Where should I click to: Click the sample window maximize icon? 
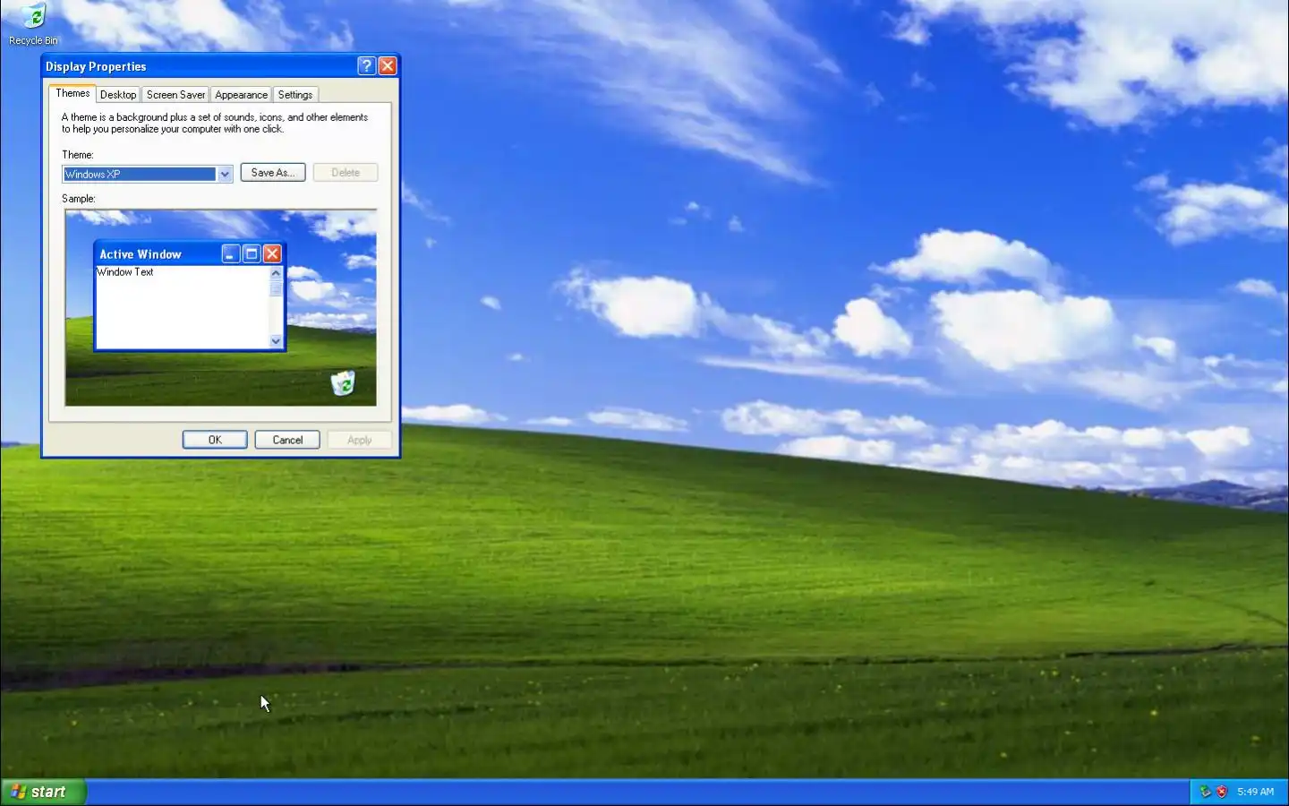point(252,254)
